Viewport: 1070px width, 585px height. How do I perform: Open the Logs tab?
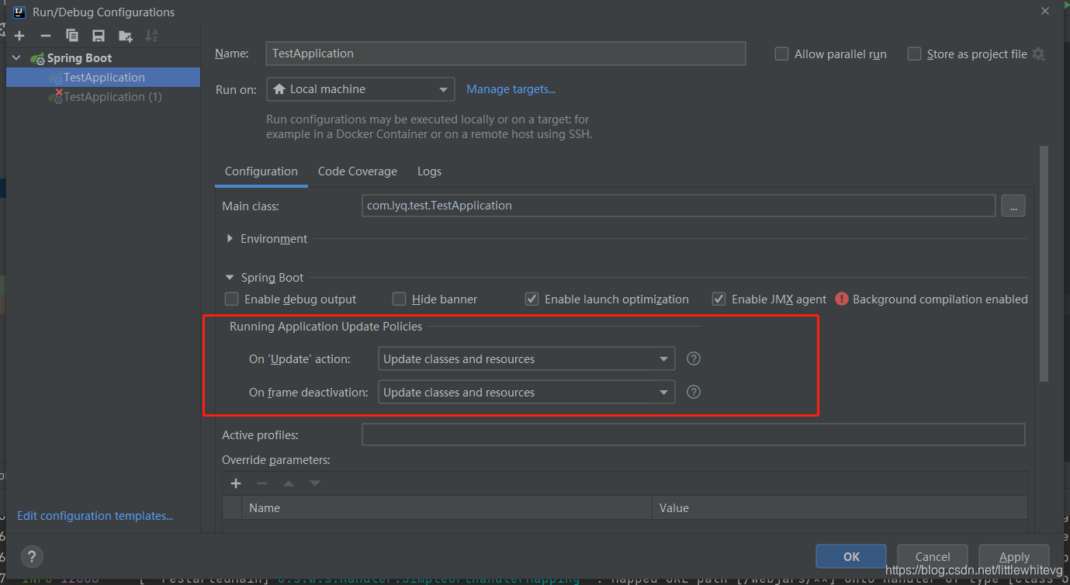point(429,171)
